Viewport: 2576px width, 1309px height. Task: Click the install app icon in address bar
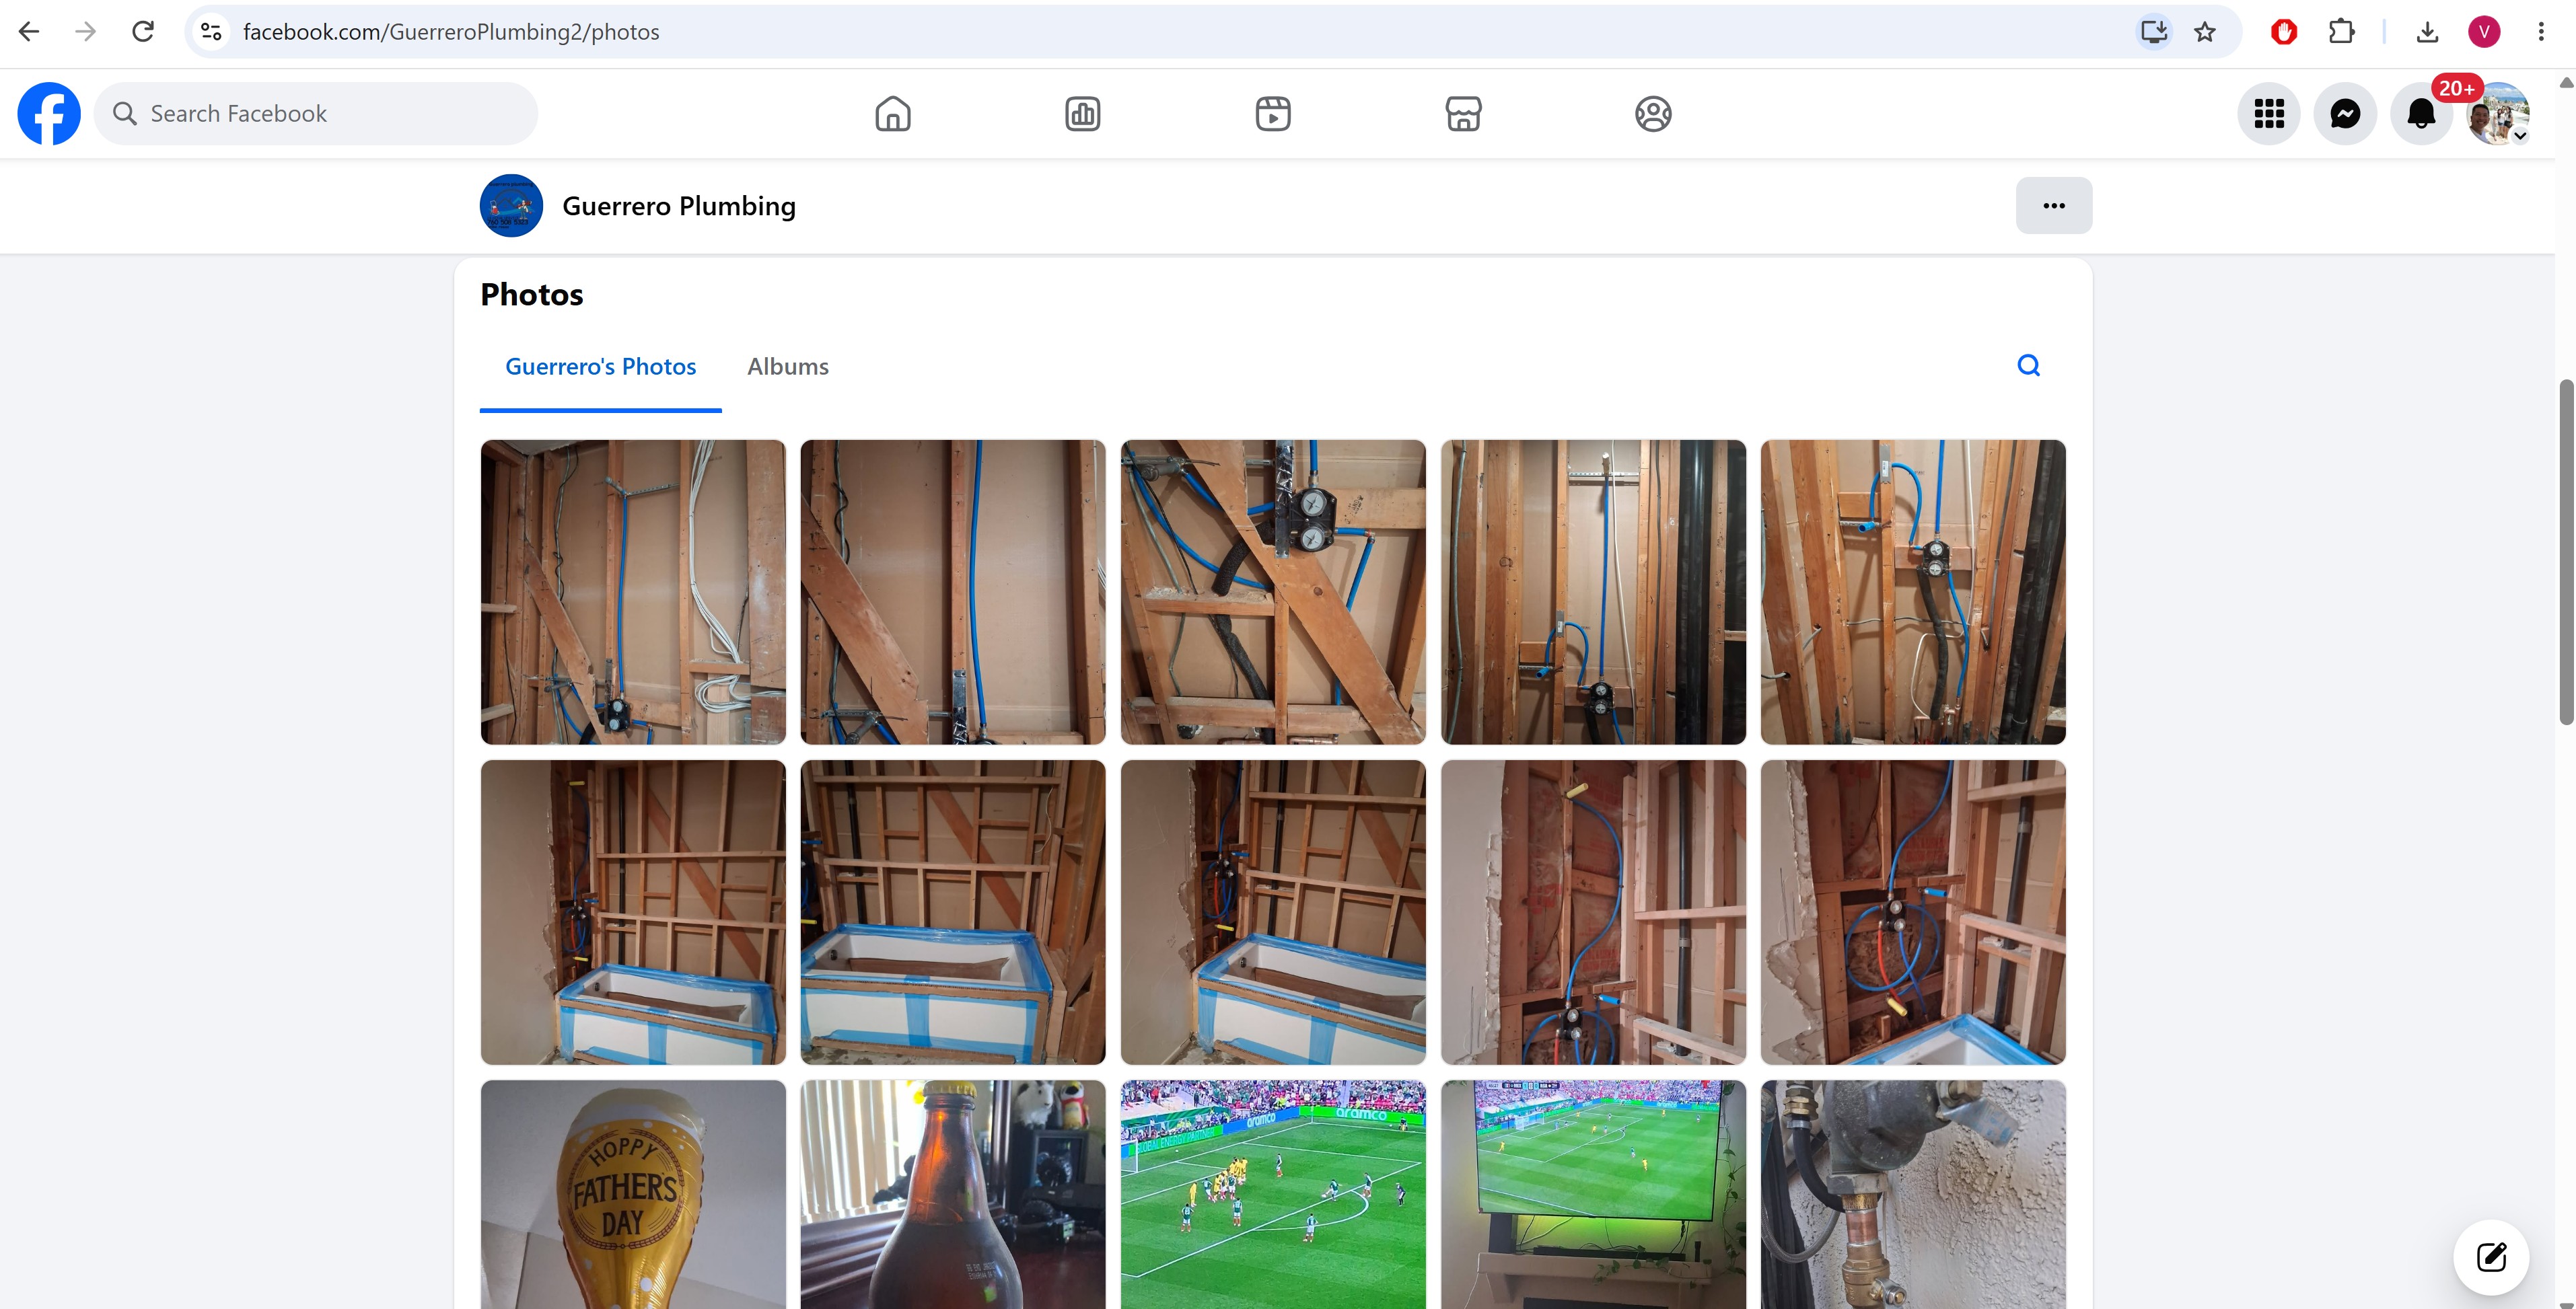pos(2153,32)
